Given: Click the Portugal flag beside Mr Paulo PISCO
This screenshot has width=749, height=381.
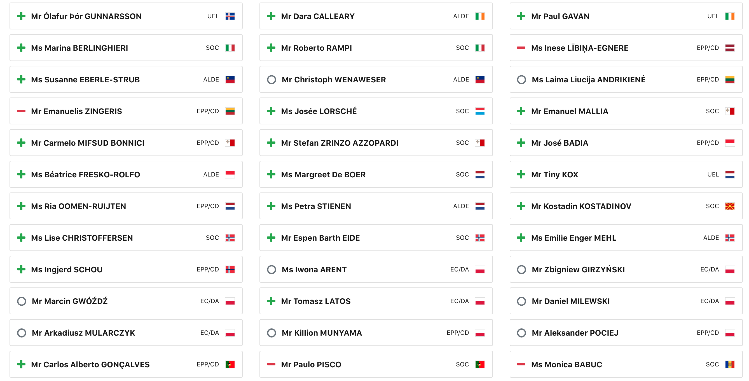Looking at the screenshot, I should [x=480, y=364].
